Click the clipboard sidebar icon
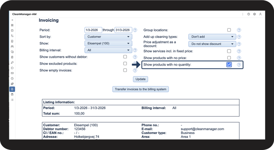274x150 pixels. pos(12,57)
